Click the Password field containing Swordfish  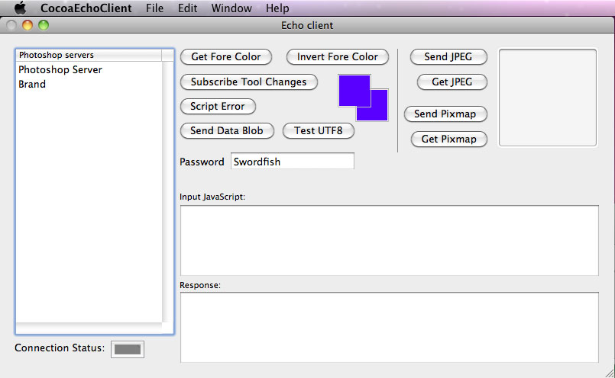(x=292, y=162)
